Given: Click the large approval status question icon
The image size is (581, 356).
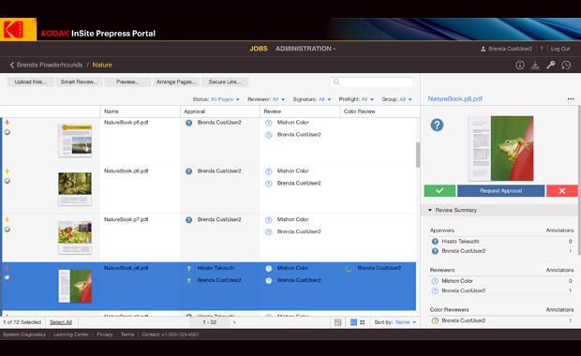Looking at the screenshot, I should pos(437,125).
